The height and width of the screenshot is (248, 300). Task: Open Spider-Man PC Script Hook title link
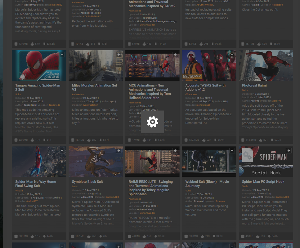coord(263,182)
